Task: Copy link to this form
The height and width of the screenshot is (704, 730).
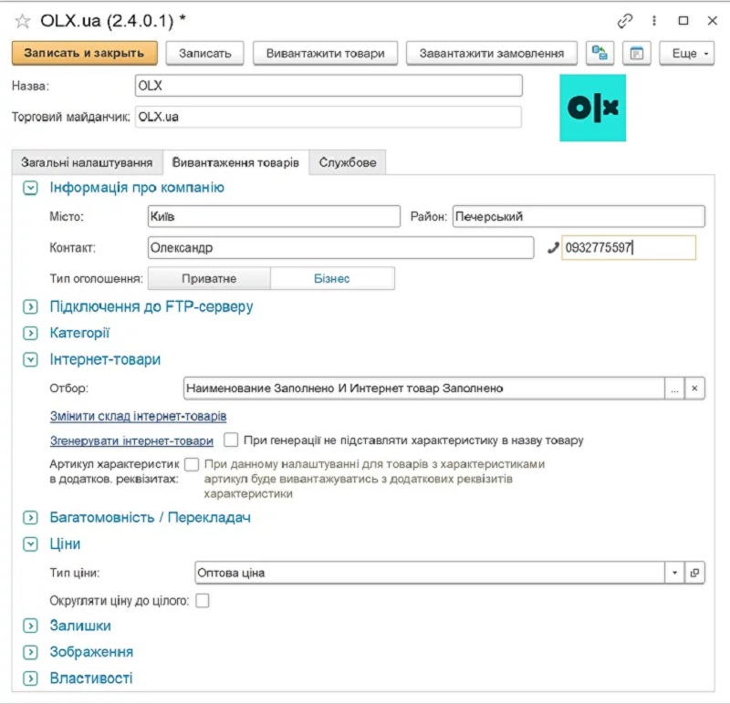Action: (x=625, y=21)
